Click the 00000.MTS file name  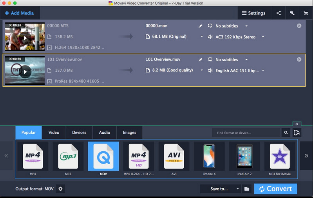click(x=58, y=26)
